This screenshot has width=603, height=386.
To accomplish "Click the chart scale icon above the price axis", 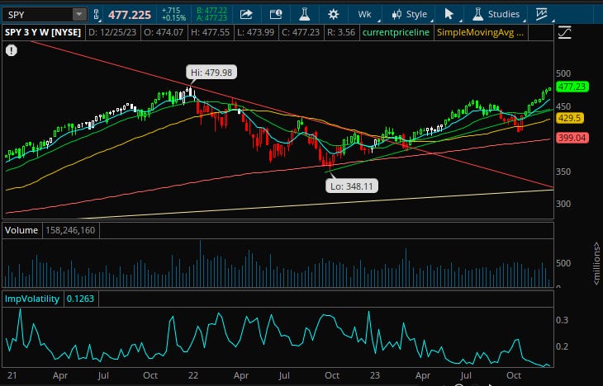I will coord(564,33).
